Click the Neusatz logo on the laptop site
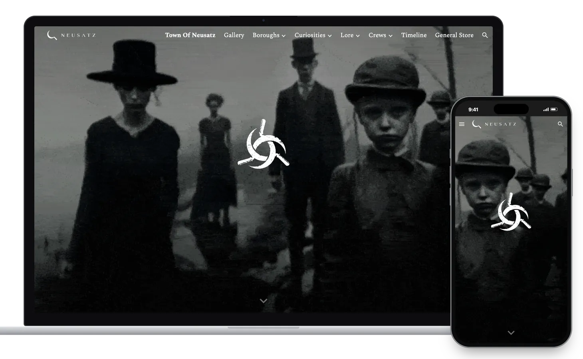Image resolution: width=583 pixels, height=359 pixels. 71,35
